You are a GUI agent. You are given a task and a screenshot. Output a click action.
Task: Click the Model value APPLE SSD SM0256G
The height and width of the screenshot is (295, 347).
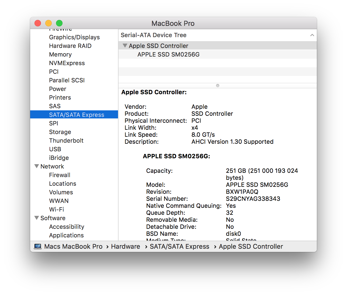coord(257,185)
